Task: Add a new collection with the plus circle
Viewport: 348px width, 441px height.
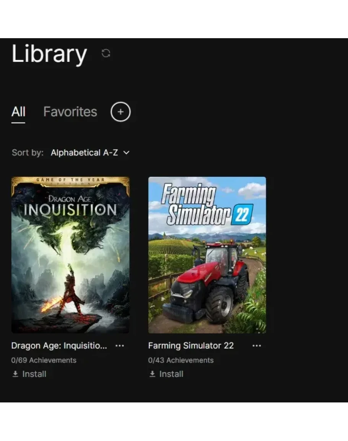Action: click(x=120, y=111)
